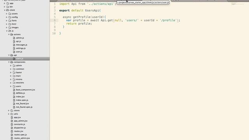Expand the main folder arrow
The height and width of the screenshot is (140, 249).
[x=11, y=76]
